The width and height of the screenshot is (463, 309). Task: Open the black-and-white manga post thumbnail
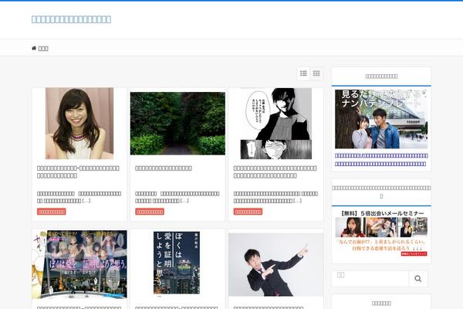click(x=275, y=124)
